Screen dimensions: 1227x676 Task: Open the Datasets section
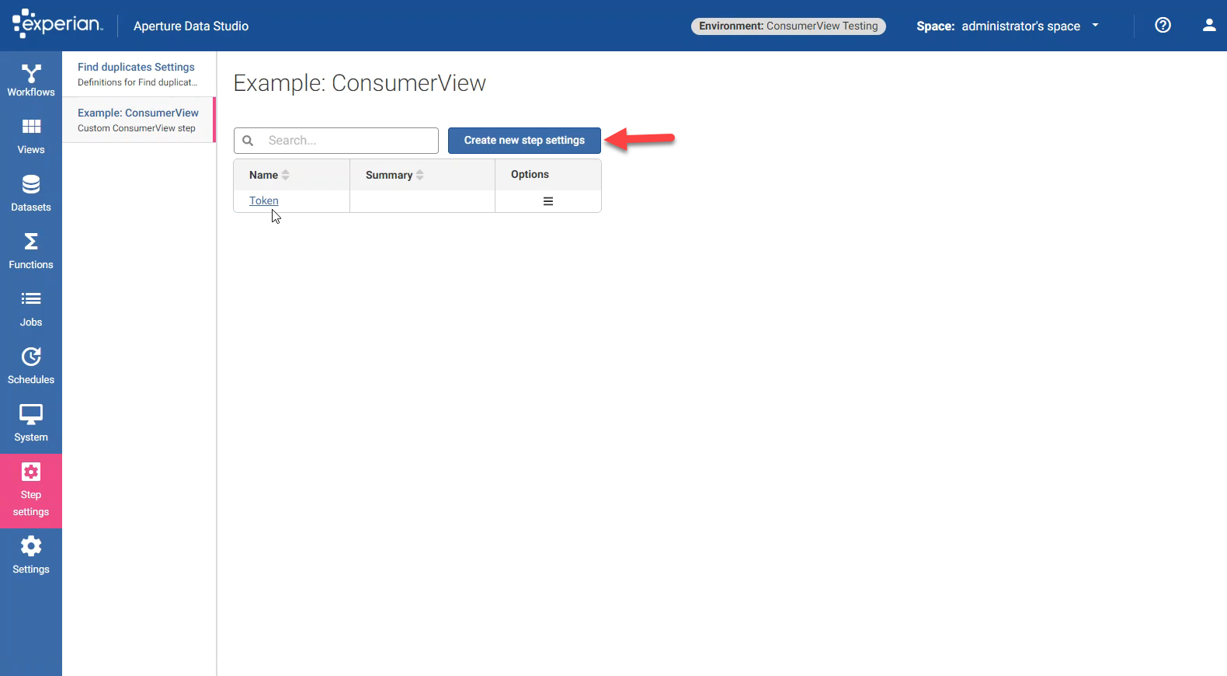coord(31,195)
